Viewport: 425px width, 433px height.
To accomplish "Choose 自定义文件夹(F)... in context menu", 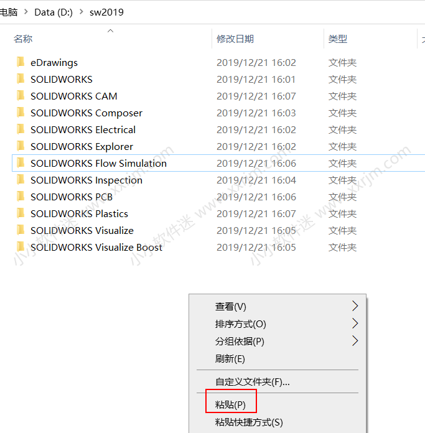I will 278,382.
